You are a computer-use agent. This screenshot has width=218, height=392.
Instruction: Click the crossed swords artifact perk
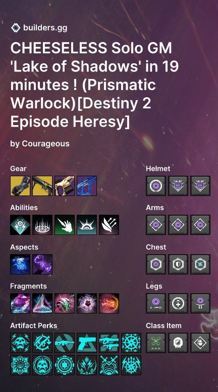[109, 365]
